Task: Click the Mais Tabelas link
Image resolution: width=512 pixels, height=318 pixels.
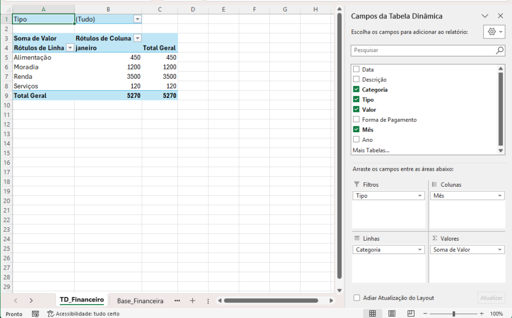Action: pyautogui.click(x=371, y=150)
